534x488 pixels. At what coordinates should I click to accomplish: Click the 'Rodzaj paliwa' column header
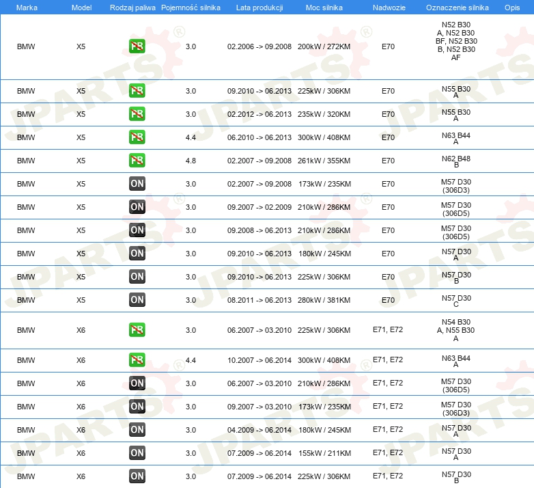[x=132, y=7]
